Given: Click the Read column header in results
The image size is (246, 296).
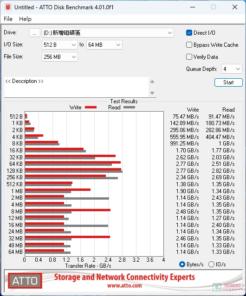Looking at the screenshot, I should point(229,110).
